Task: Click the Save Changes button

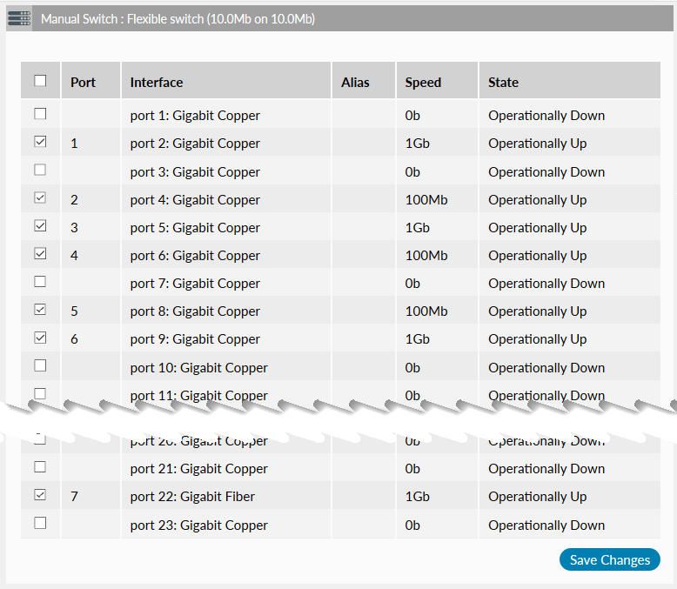Action: (x=609, y=559)
